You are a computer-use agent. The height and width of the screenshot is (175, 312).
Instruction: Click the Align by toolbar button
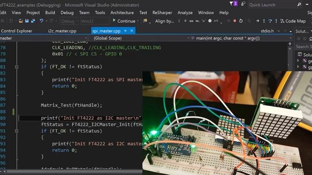click(x=164, y=21)
